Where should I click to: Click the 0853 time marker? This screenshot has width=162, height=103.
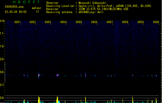(48, 22)
